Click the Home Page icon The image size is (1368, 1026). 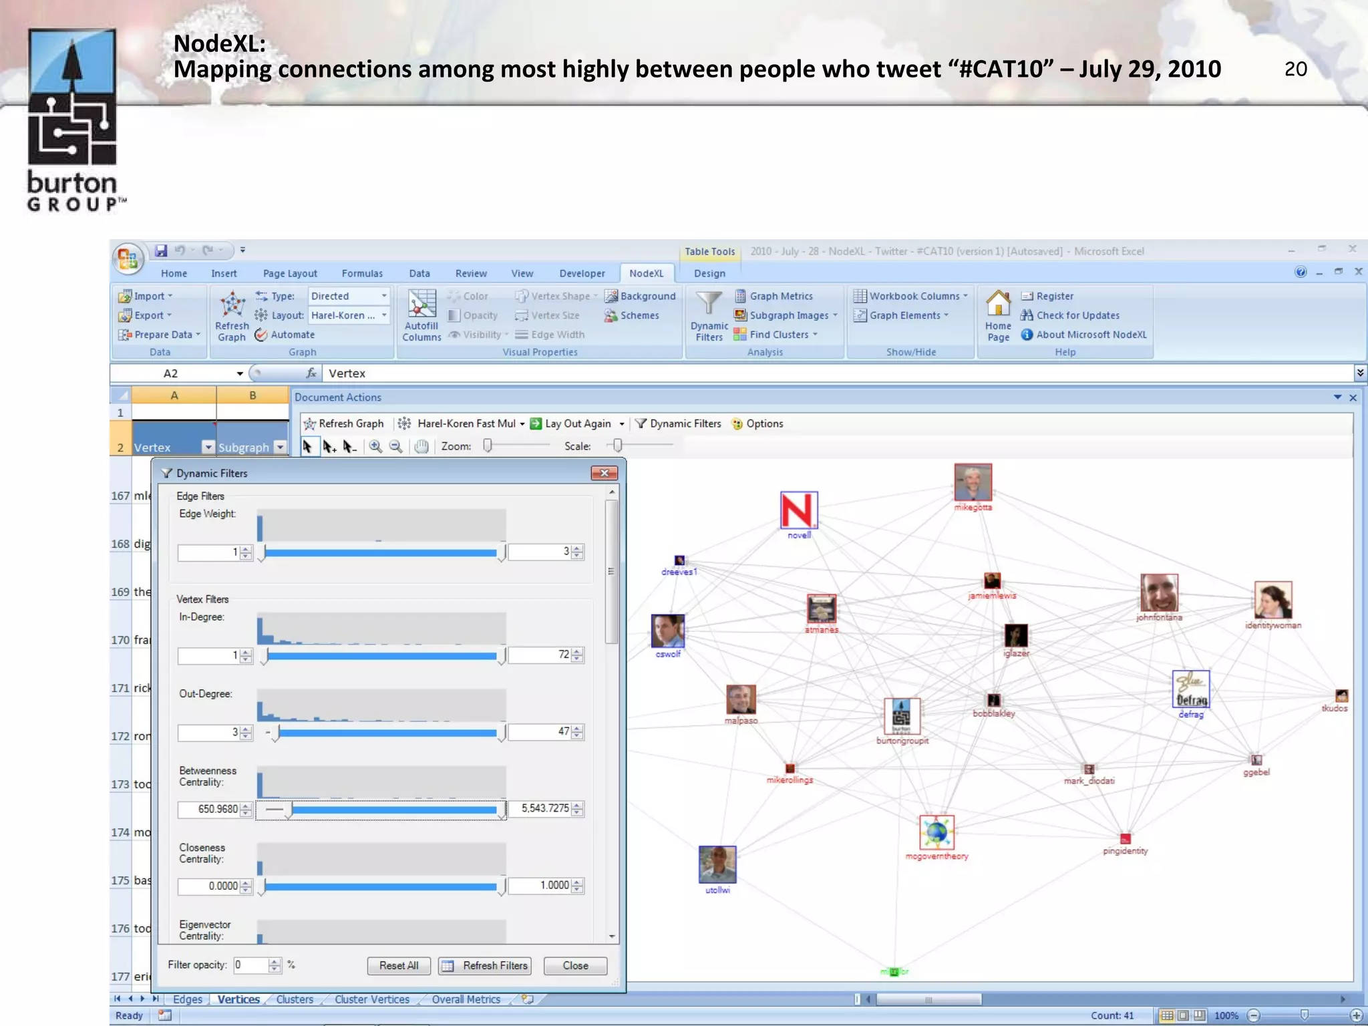[998, 315]
